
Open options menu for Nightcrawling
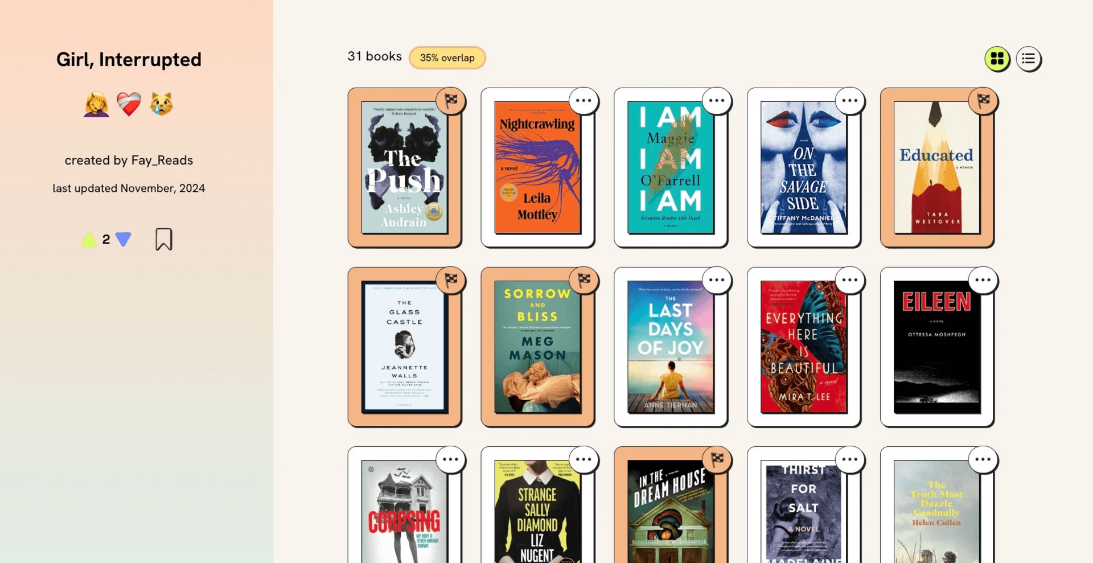tap(584, 101)
